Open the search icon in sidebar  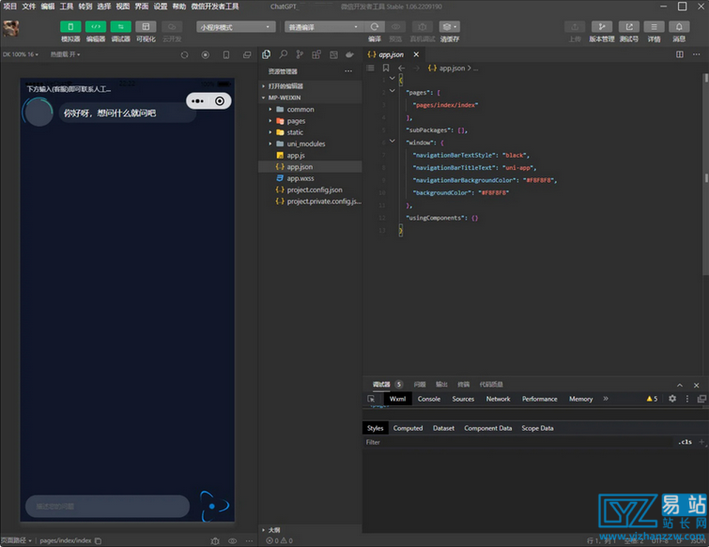point(283,55)
